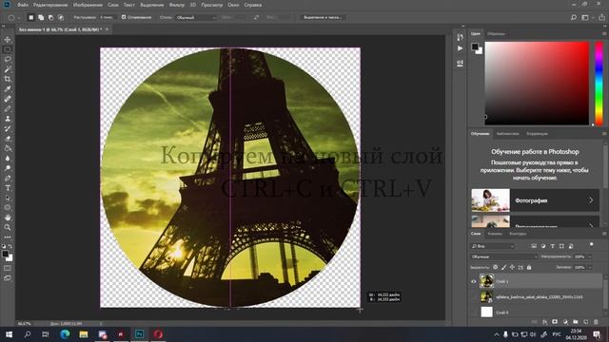Click the layer fx styles icon
The image size is (609, 342).
[x=544, y=322]
